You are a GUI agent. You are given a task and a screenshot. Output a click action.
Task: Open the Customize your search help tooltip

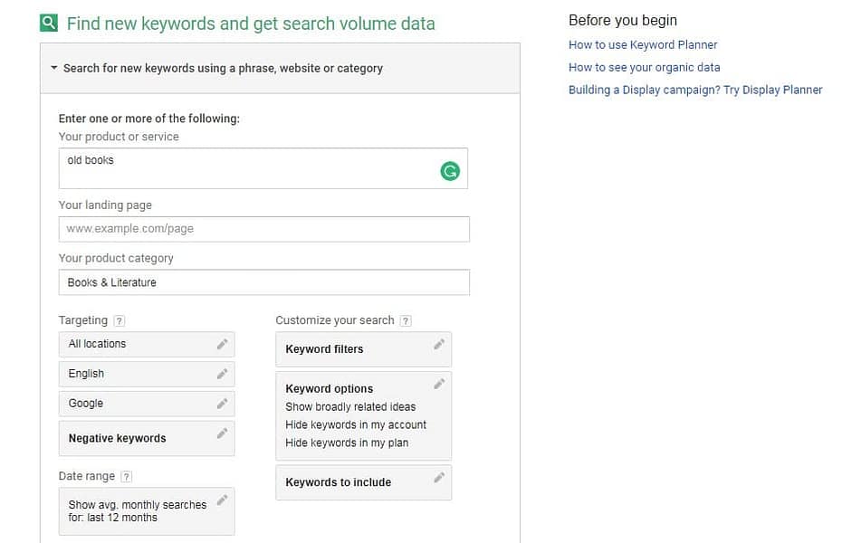pos(405,319)
